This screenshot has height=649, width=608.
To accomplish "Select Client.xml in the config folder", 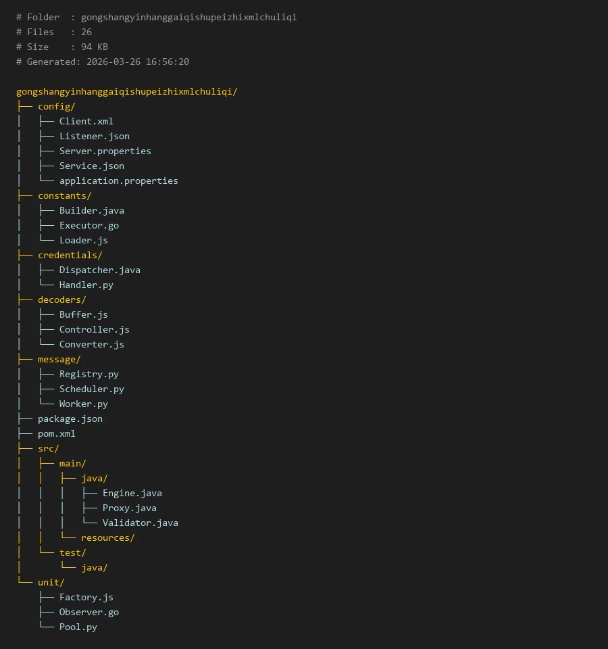I will point(86,121).
